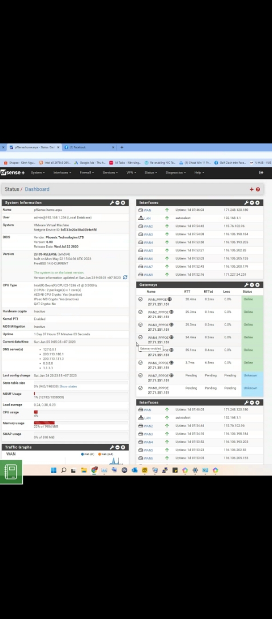Open the Windows Start button

[53, 470]
